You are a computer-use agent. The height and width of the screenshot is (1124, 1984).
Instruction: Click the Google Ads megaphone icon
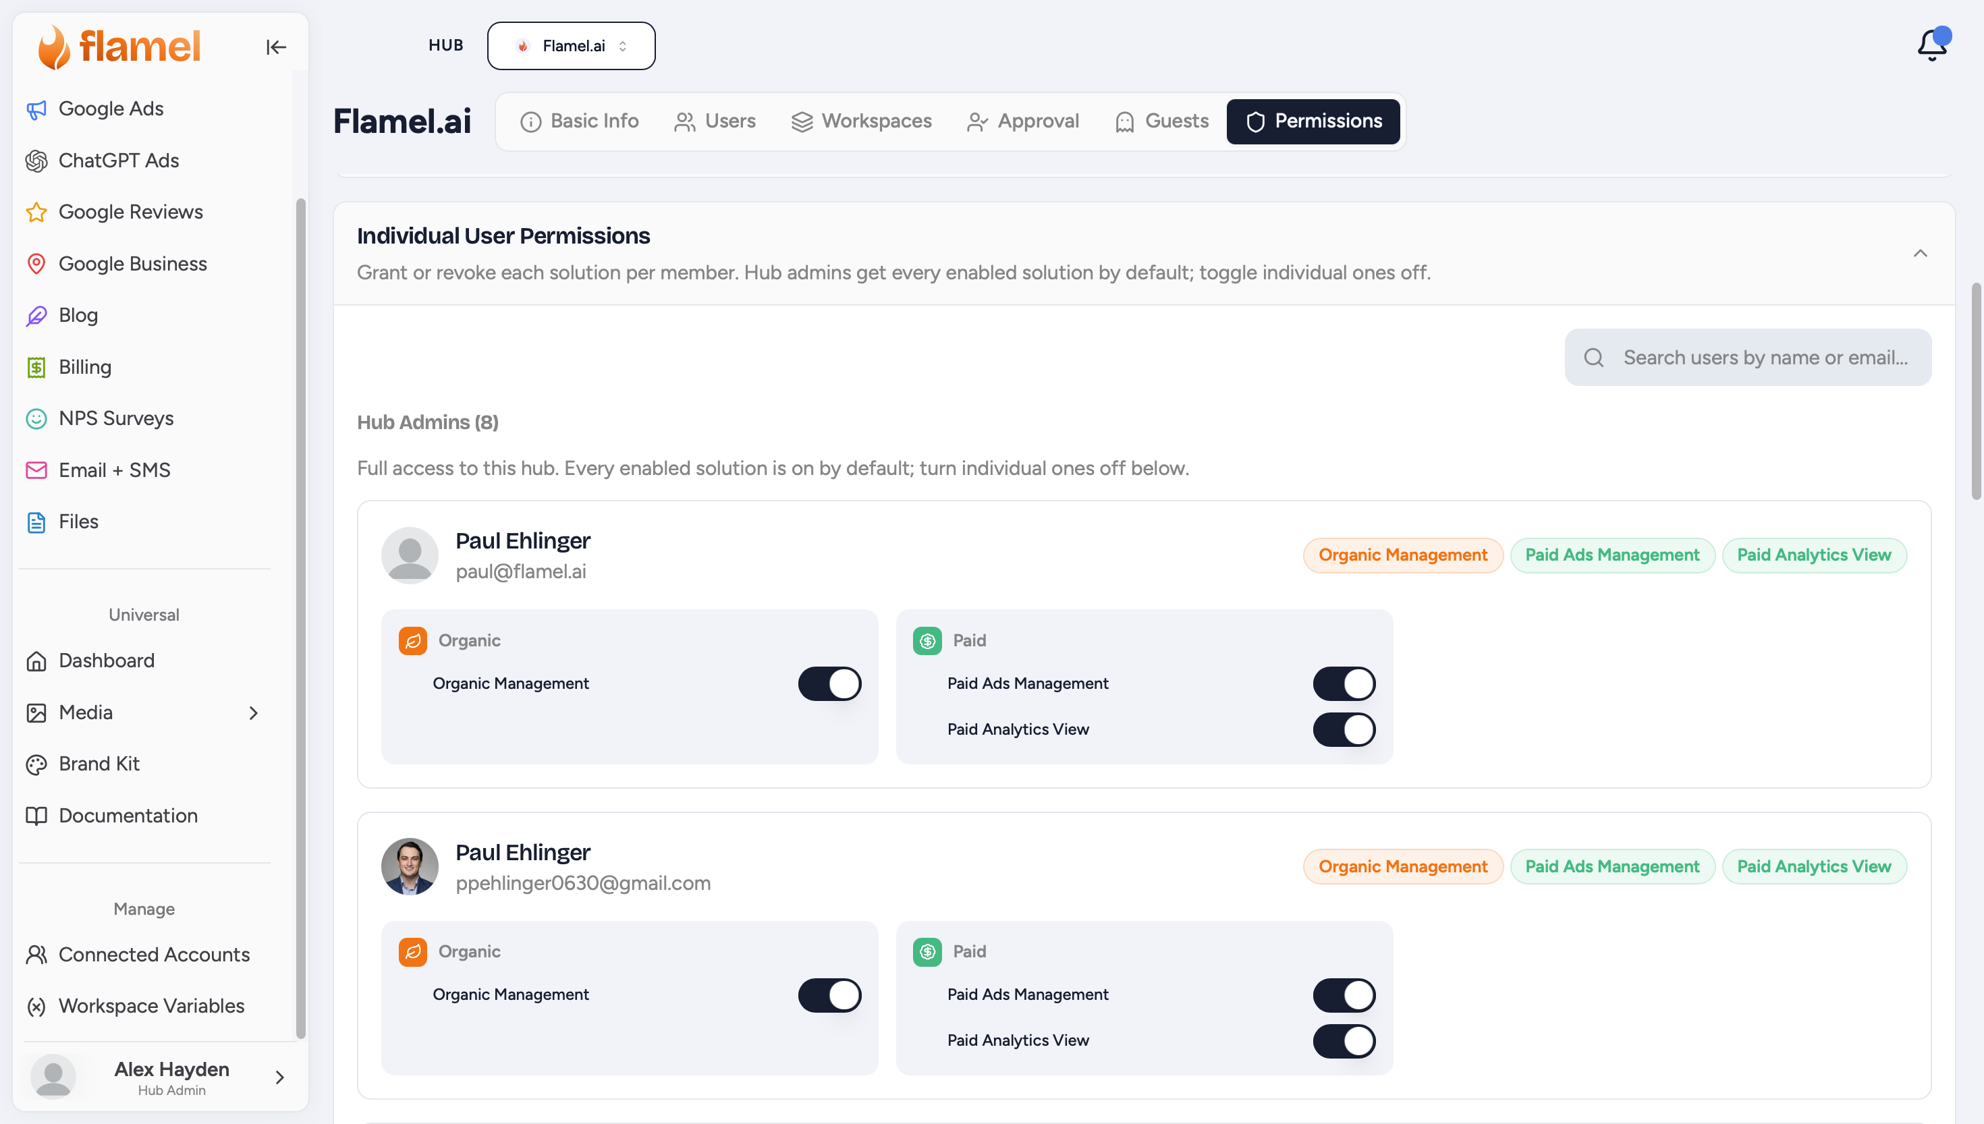point(36,109)
